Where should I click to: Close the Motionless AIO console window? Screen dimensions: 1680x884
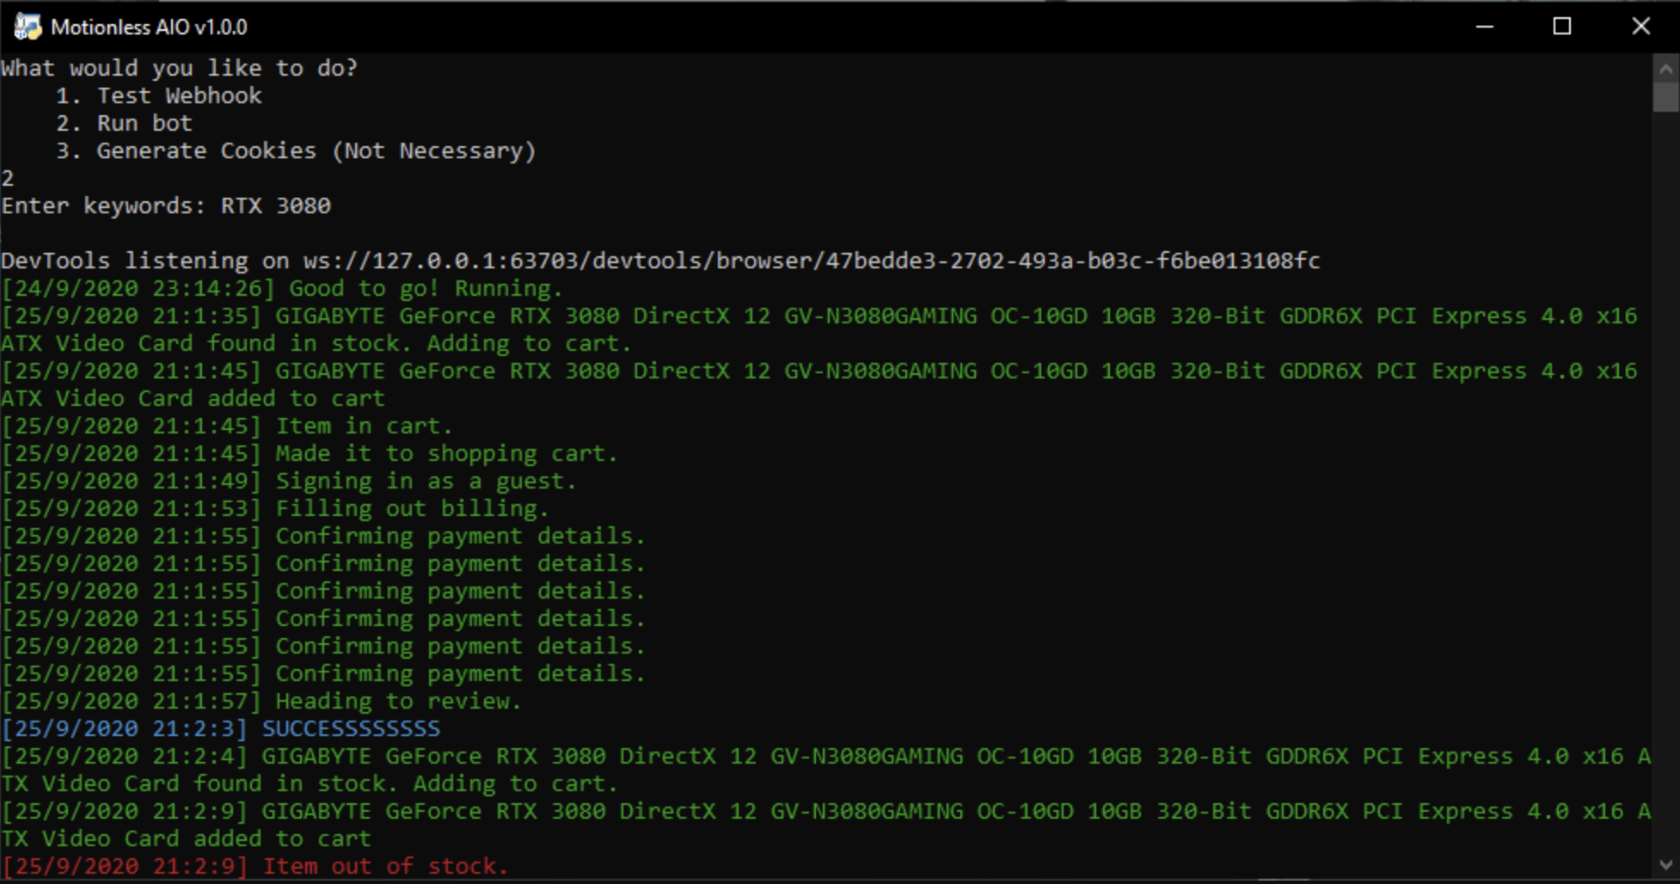pyautogui.click(x=1640, y=27)
